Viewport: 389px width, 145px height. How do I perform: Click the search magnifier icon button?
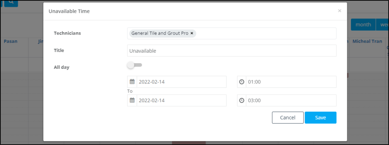[11, 3]
